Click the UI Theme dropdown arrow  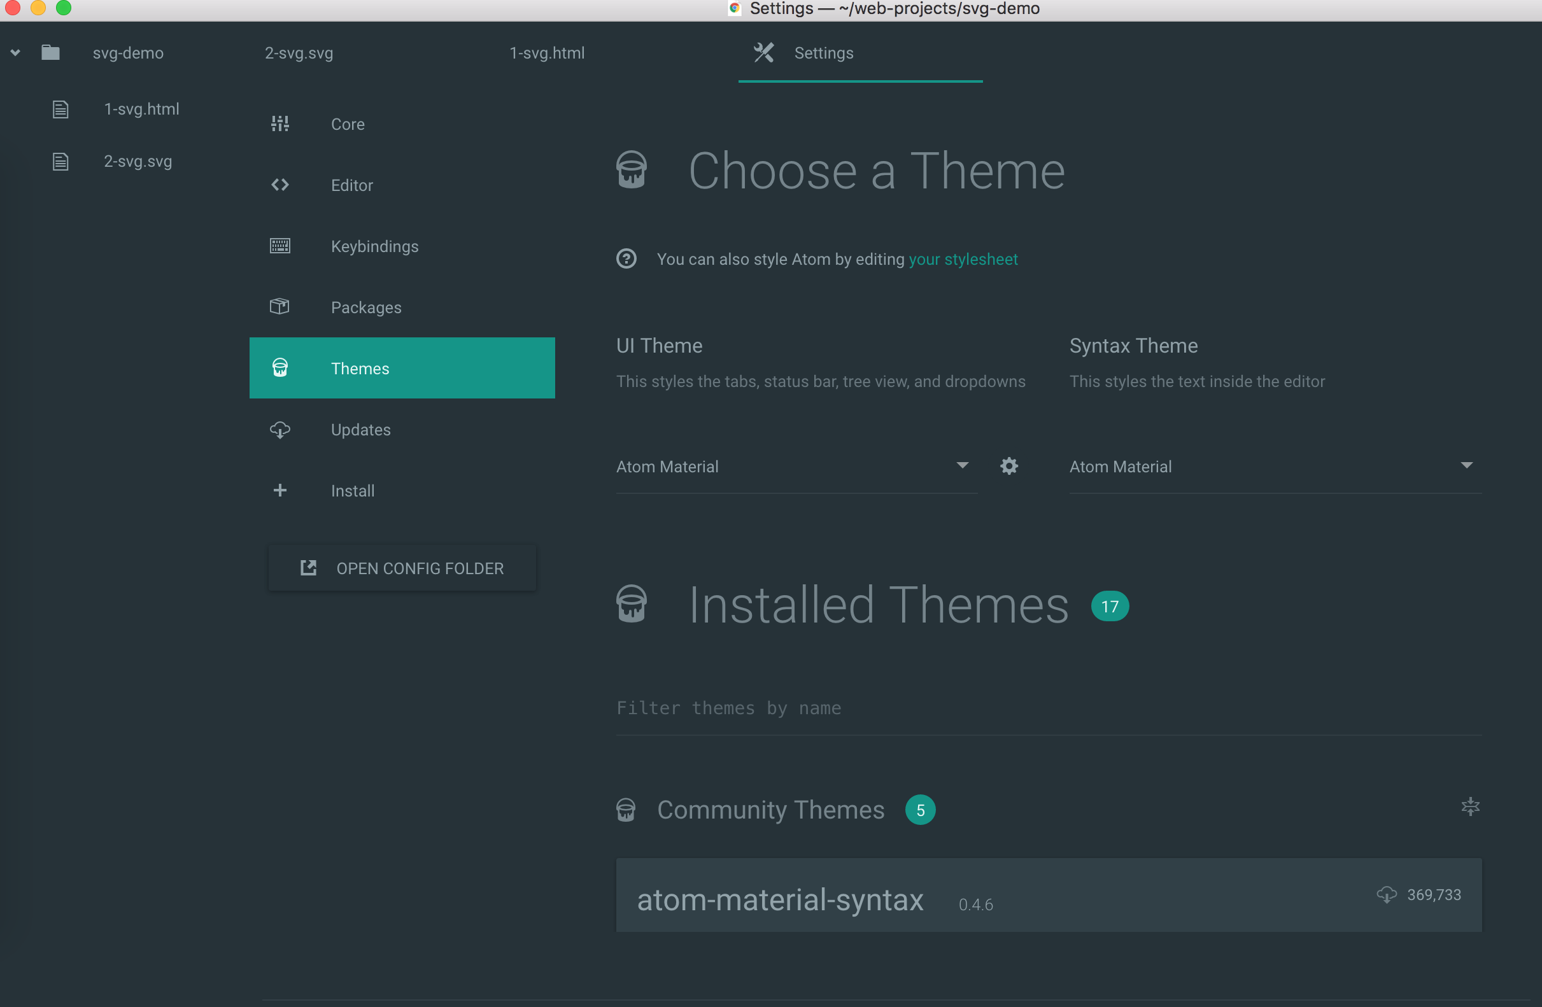(963, 465)
